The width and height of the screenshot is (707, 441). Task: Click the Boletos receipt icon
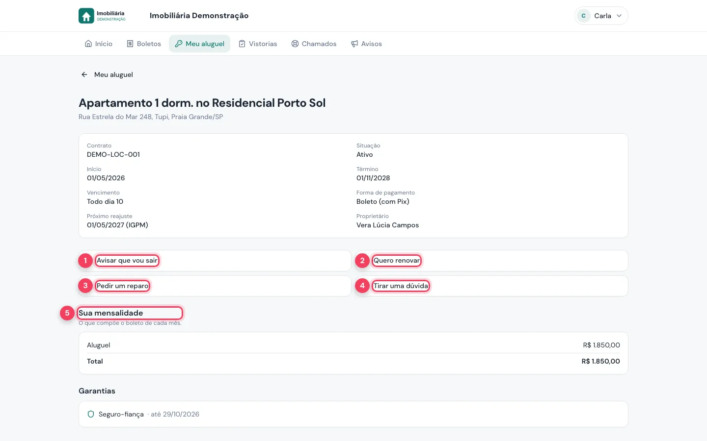[x=130, y=44]
